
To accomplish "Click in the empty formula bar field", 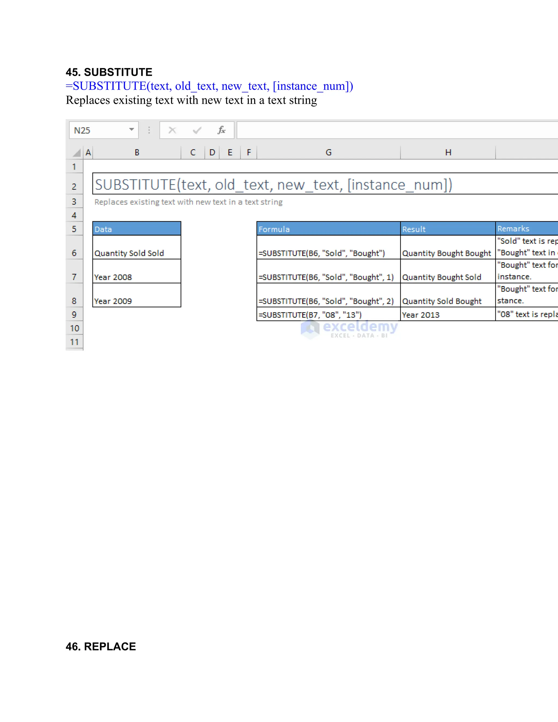I will (397, 130).
